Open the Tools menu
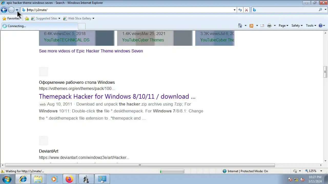The height and width of the screenshot is (184, 328). pyautogui.click(x=311, y=26)
